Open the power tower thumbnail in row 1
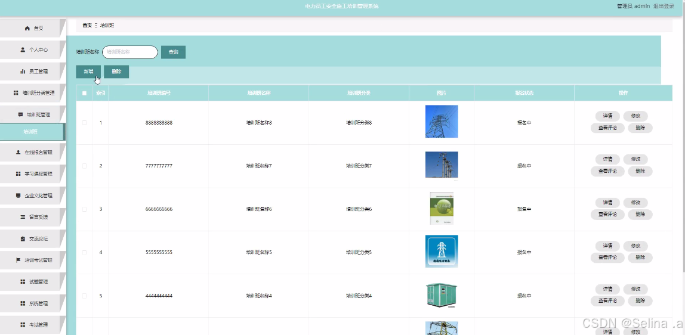 [442, 121]
